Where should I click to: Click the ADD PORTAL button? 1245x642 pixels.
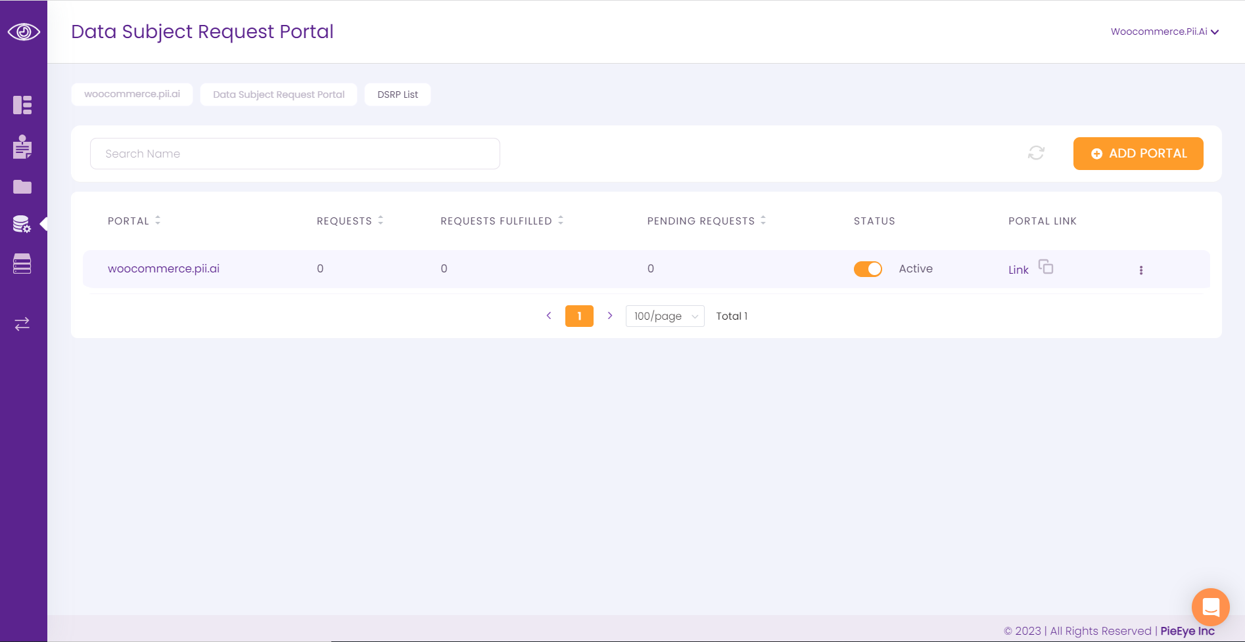tap(1139, 154)
